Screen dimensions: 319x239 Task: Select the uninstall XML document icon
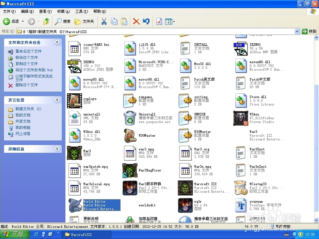click(x=74, y=118)
